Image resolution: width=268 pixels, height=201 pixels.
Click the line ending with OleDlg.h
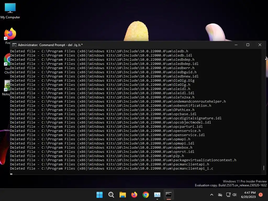(x=100, y=85)
